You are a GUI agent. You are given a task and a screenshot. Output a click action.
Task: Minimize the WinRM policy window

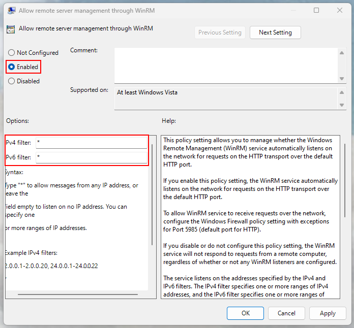(292, 10)
